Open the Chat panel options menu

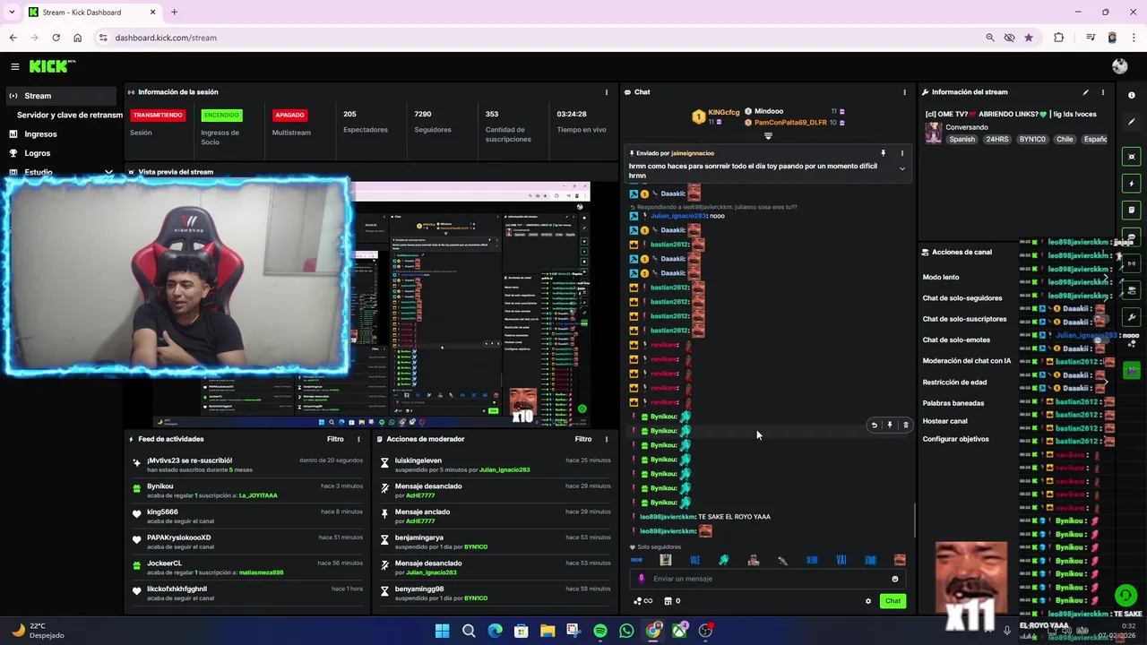pos(904,92)
